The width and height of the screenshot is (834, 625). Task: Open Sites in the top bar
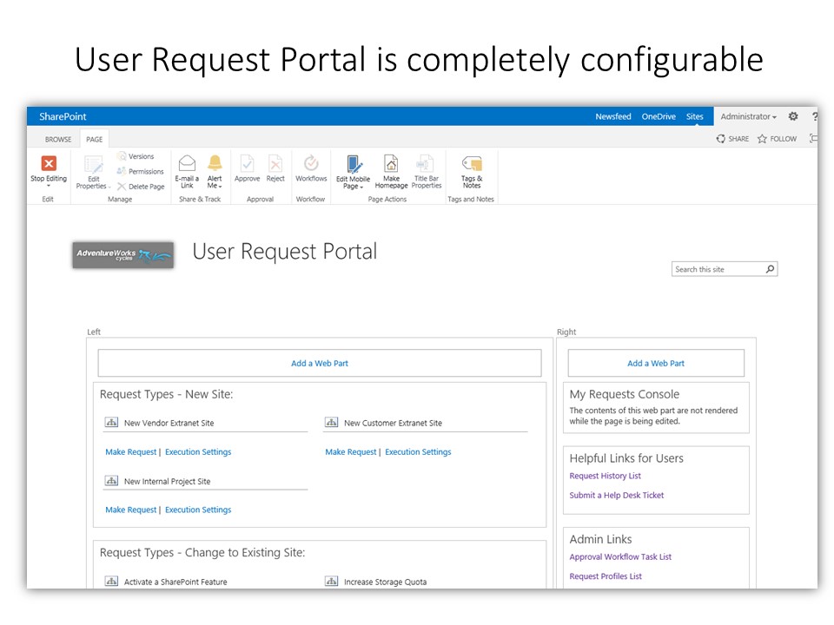pos(694,116)
